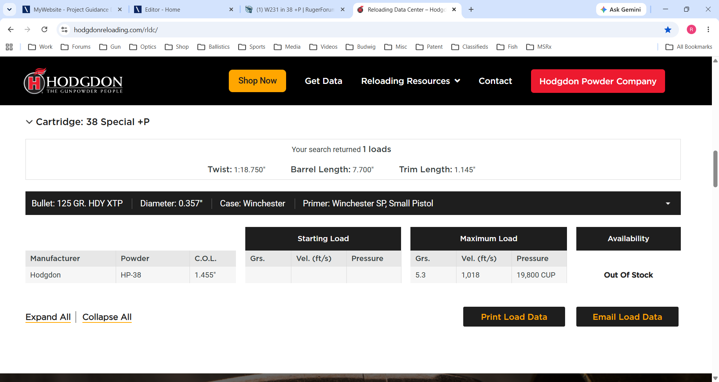The width and height of the screenshot is (719, 382).
Task: Open the All Bookmarks folder
Action: [x=689, y=47]
